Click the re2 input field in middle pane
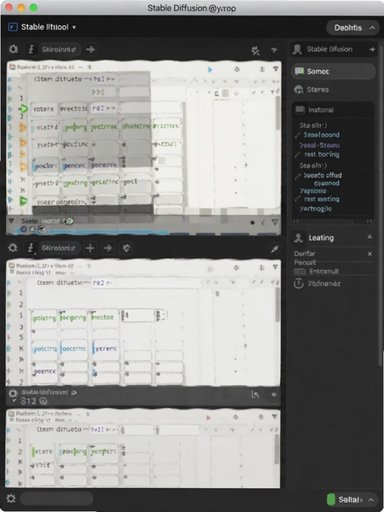Viewport: 384px width, 512px height. [146, 282]
